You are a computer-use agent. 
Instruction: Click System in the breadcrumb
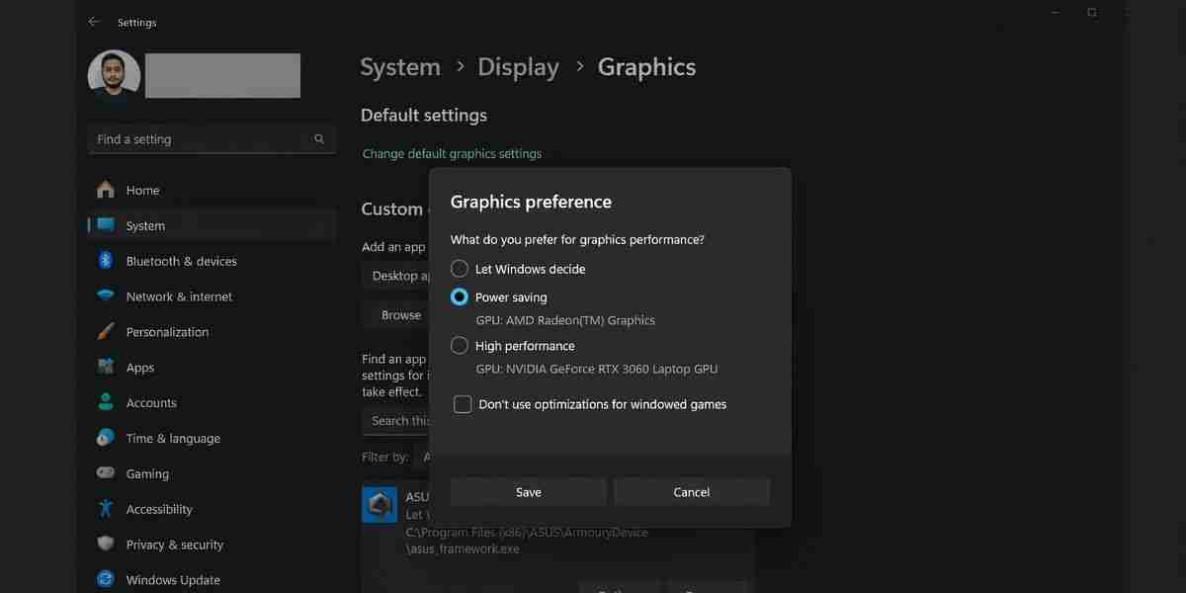pyautogui.click(x=400, y=67)
